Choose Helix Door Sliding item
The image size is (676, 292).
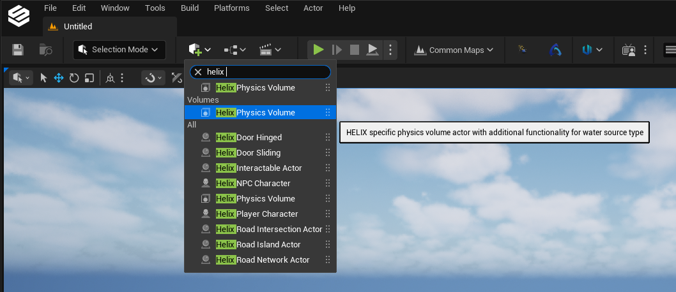click(261, 152)
